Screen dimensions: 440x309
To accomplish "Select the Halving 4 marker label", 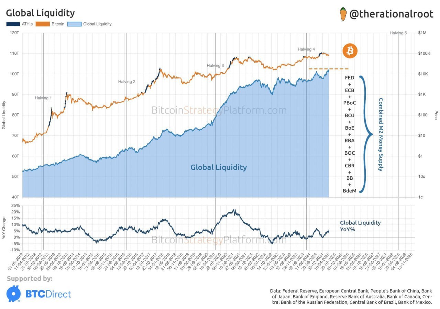I will point(306,49).
